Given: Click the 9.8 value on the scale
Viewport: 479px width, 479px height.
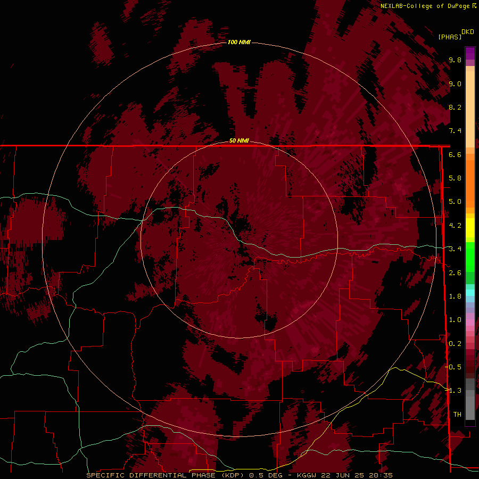Looking at the screenshot, I should click(455, 60).
